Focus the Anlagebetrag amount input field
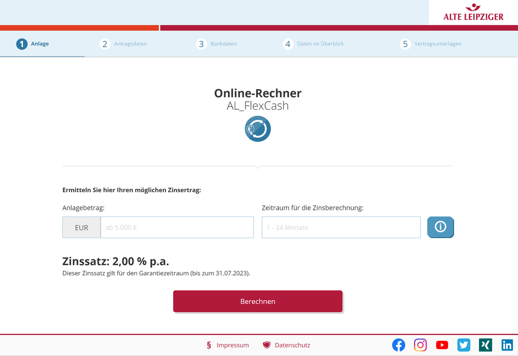Viewport: 518px width, 356px height. (x=177, y=227)
